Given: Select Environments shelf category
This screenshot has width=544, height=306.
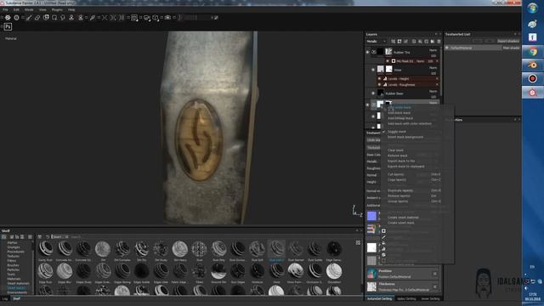Looking at the screenshot, I should click(x=17, y=292).
